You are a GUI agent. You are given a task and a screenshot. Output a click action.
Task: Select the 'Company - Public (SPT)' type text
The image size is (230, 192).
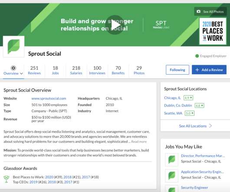[49, 111]
